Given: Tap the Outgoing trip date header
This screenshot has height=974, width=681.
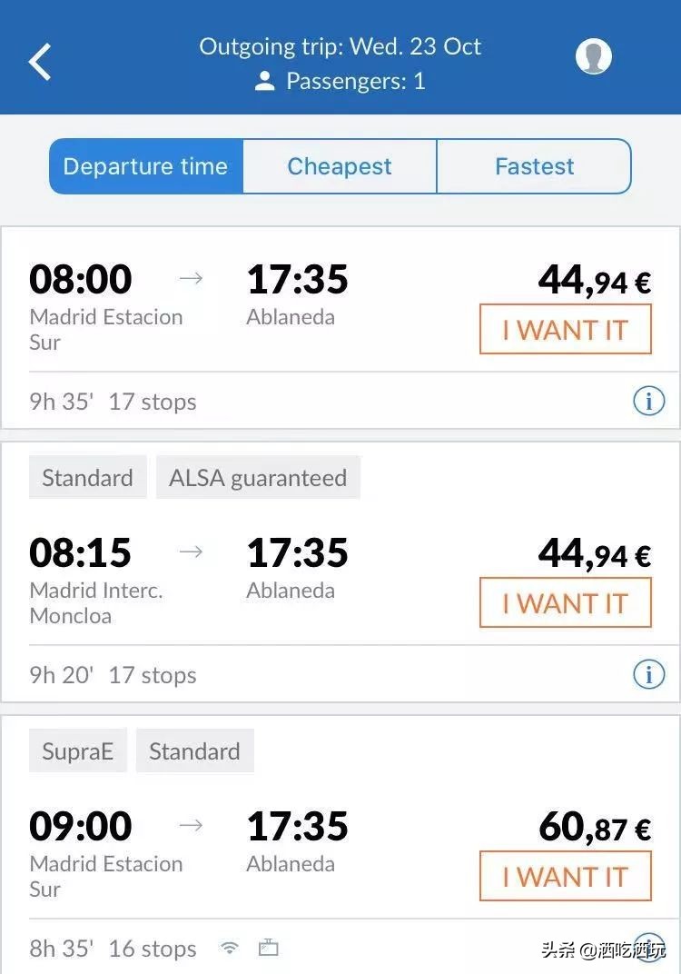Looking at the screenshot, I should [340, 47].
